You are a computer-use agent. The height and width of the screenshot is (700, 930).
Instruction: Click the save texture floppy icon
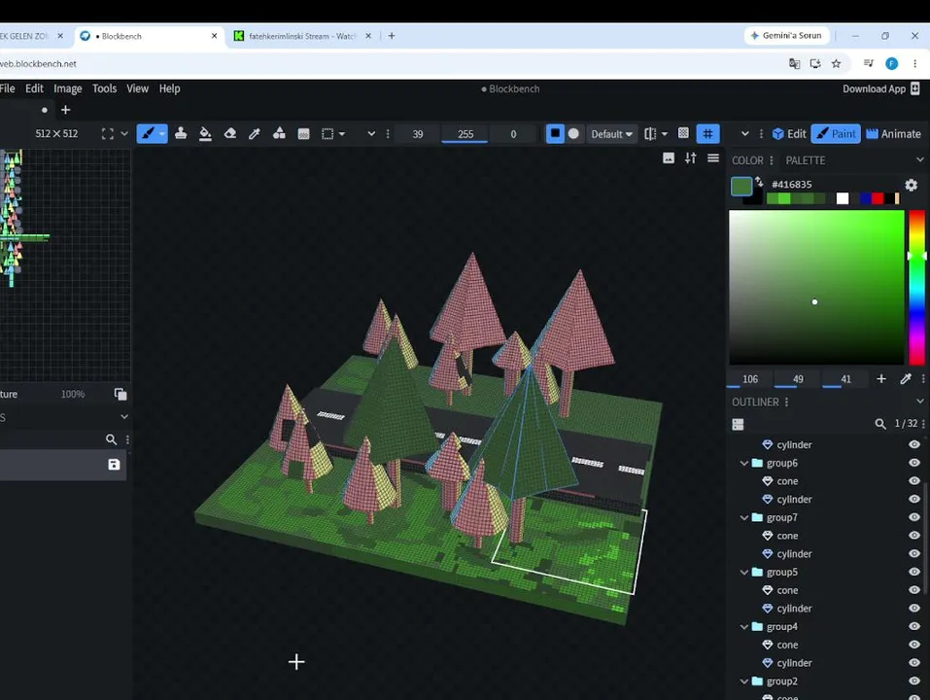point(114,465)
